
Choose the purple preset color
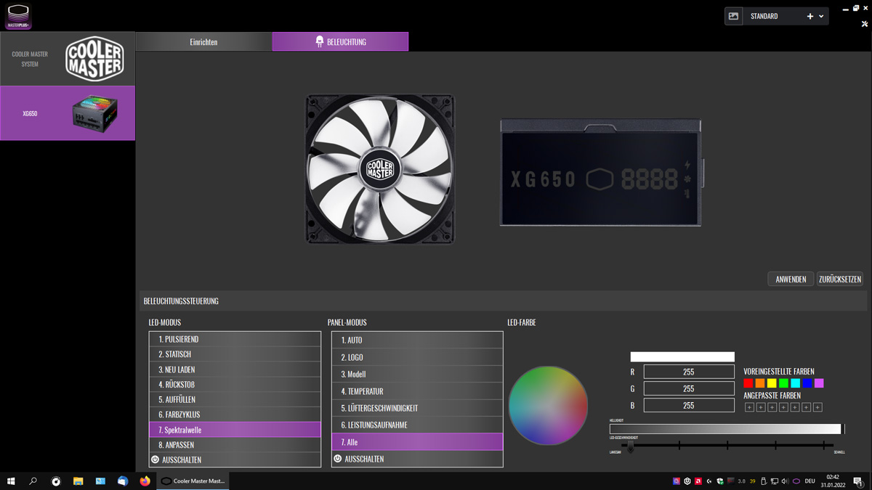click(x=819, y=383)
